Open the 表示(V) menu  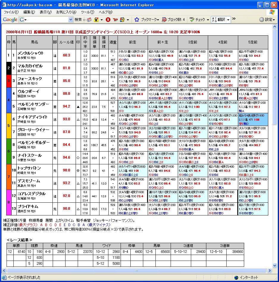coord(46,12)
